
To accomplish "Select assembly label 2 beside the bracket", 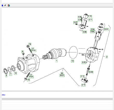I will (x=107, y=57).
